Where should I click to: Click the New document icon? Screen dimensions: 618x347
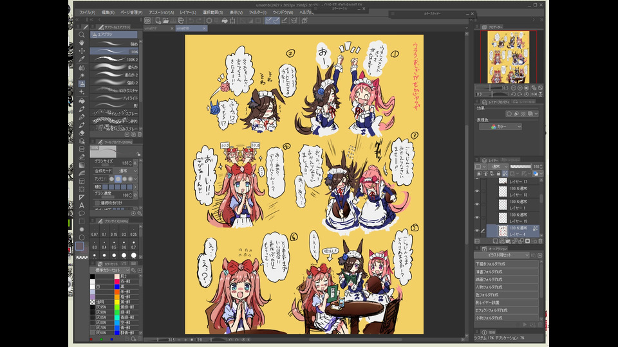(x=158, y=21)
